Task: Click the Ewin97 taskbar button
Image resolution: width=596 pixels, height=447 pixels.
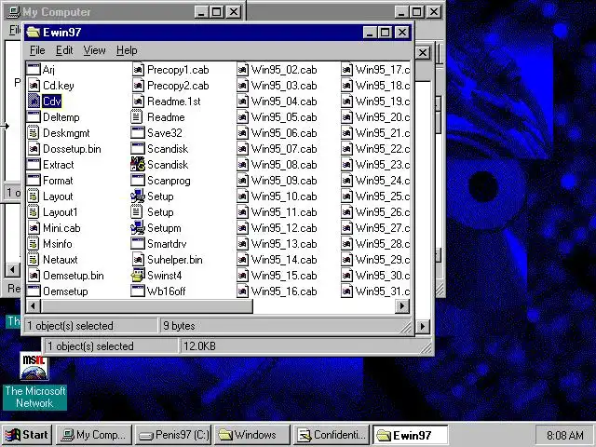Action: coord(410,435)
